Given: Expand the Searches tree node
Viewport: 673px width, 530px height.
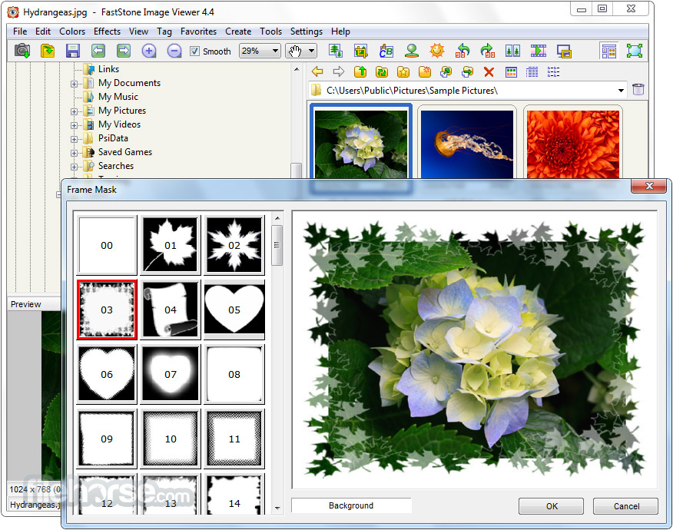Looking at the screenshot, I should (75, 167).
